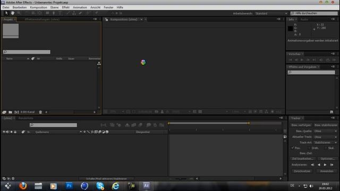Open the Effekte und Vorgaben panel menu
Image resolution: width=340 pixels, height=191 pixels.
point(333,67)
